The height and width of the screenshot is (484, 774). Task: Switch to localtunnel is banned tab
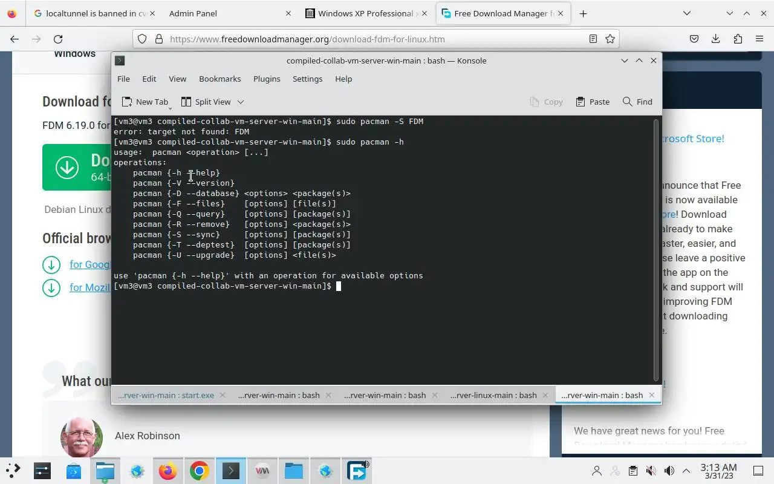tap(94, 13)
